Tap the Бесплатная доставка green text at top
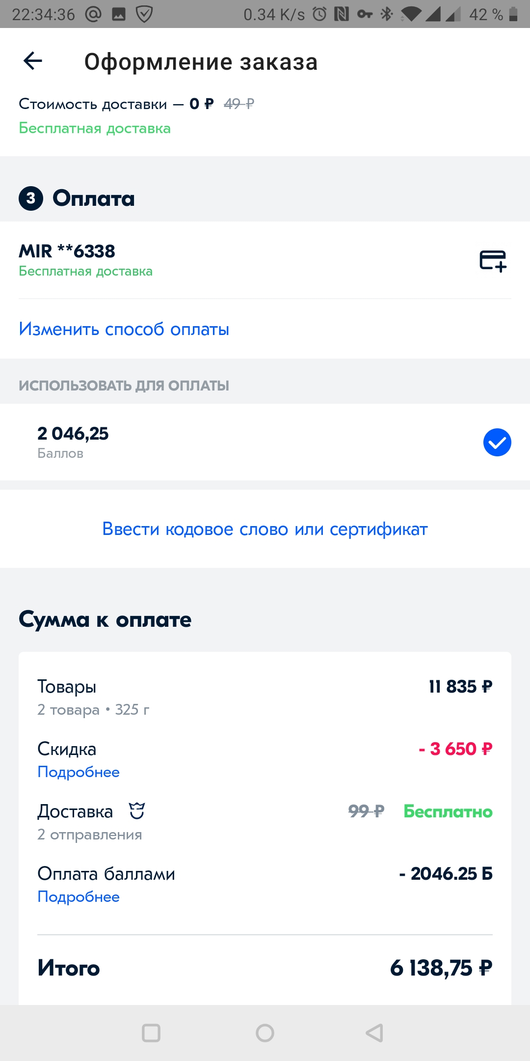530x1061 pixels. pyautogui.click(x=95, y=128)
